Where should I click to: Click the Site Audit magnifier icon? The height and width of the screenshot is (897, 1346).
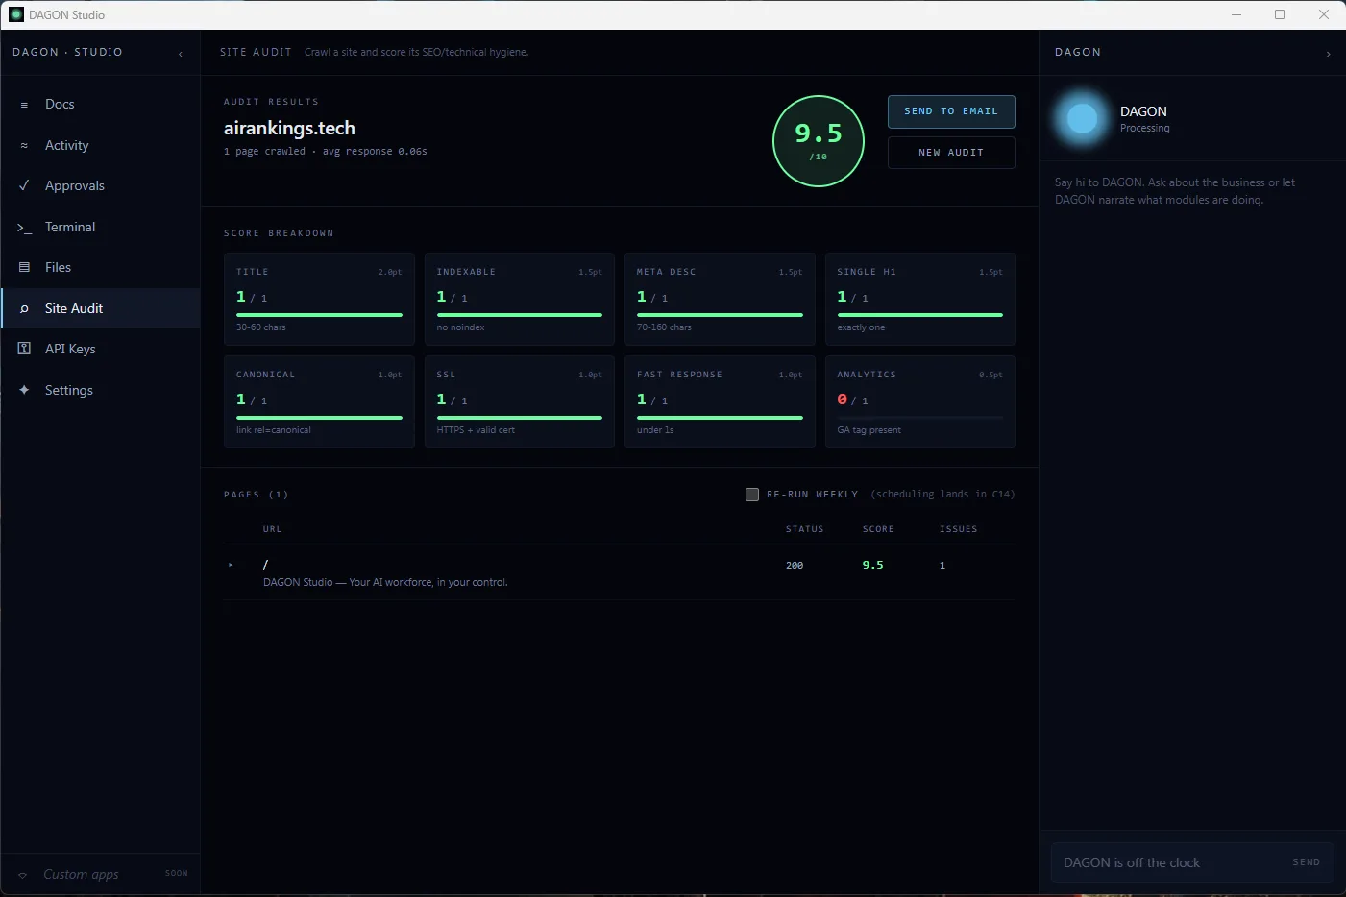tap(24, 308)
